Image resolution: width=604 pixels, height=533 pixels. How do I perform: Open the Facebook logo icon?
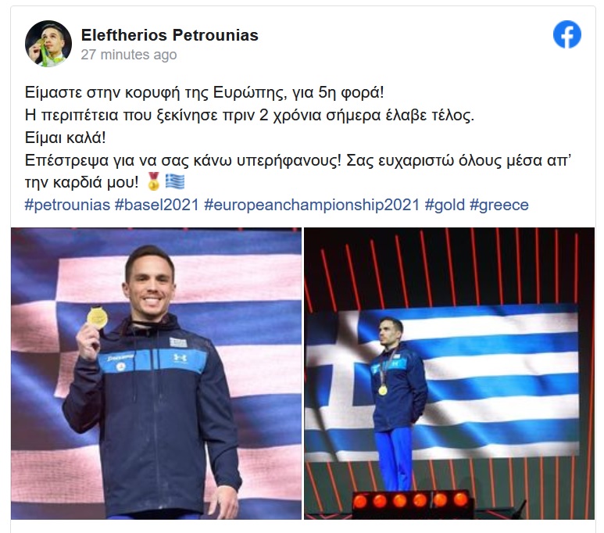(567, 34)
